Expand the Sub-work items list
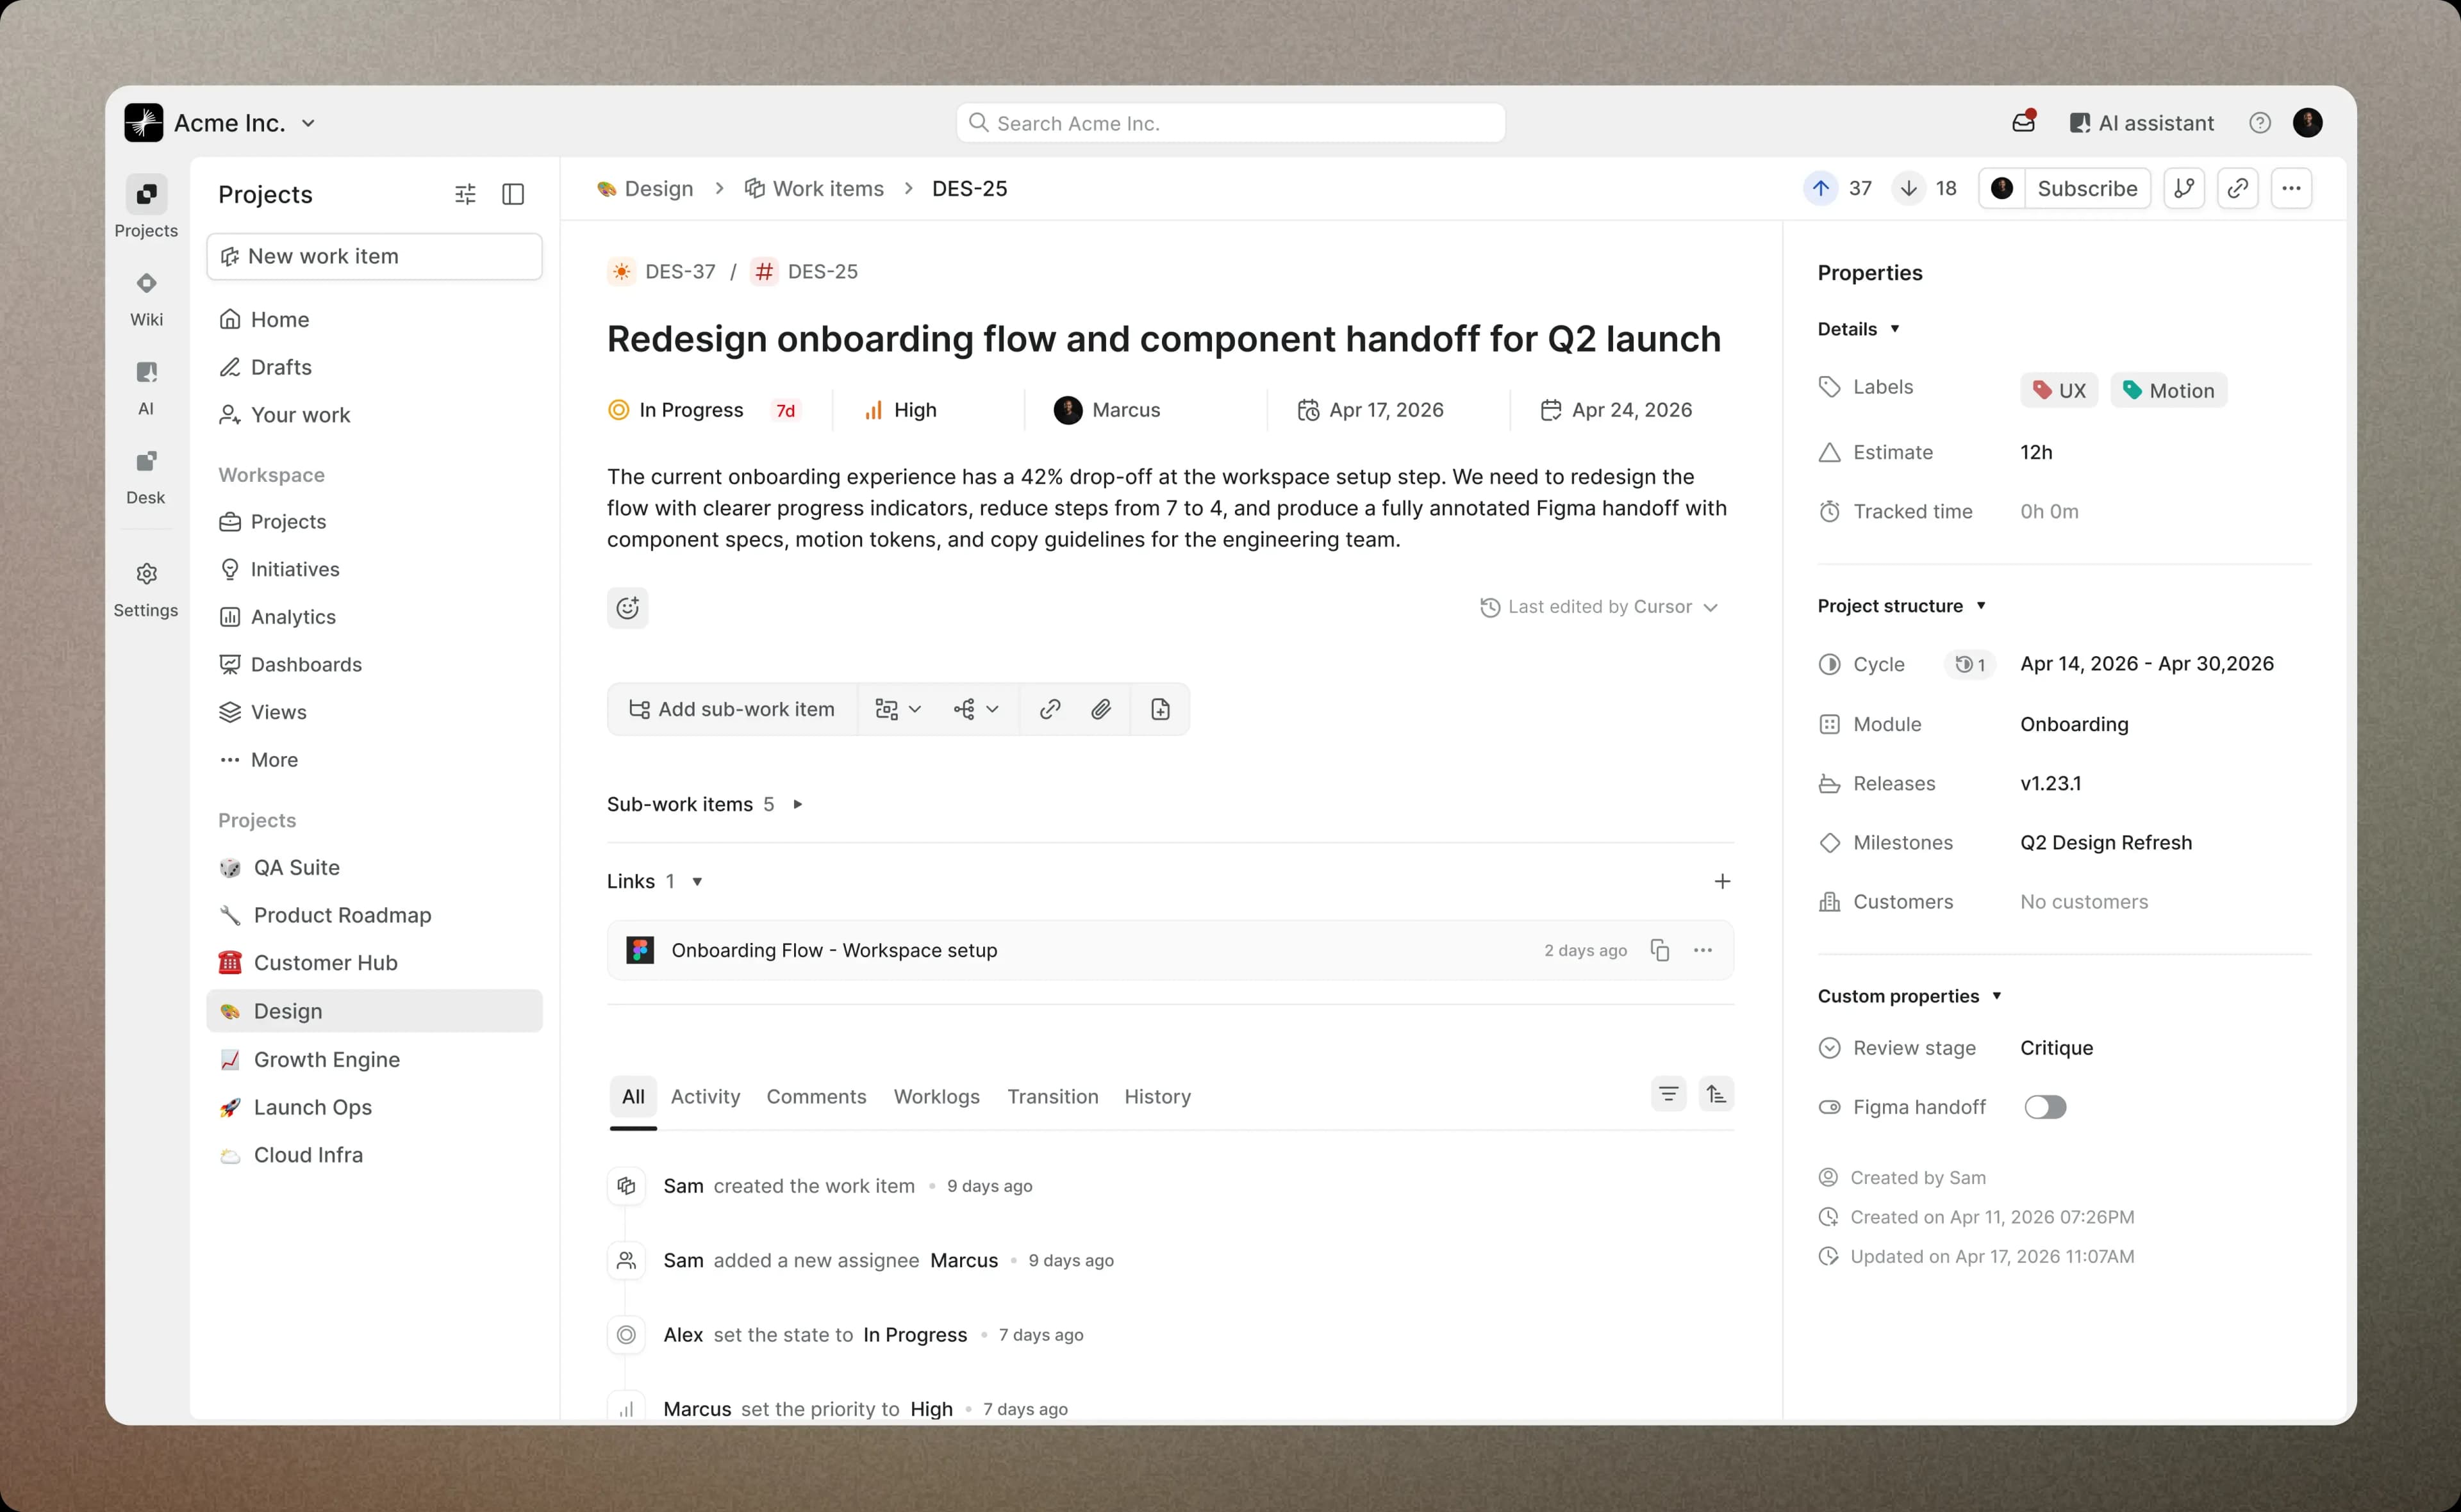Image resolution: width=2461 pixels, height=1512 pixels. (798, 804)
